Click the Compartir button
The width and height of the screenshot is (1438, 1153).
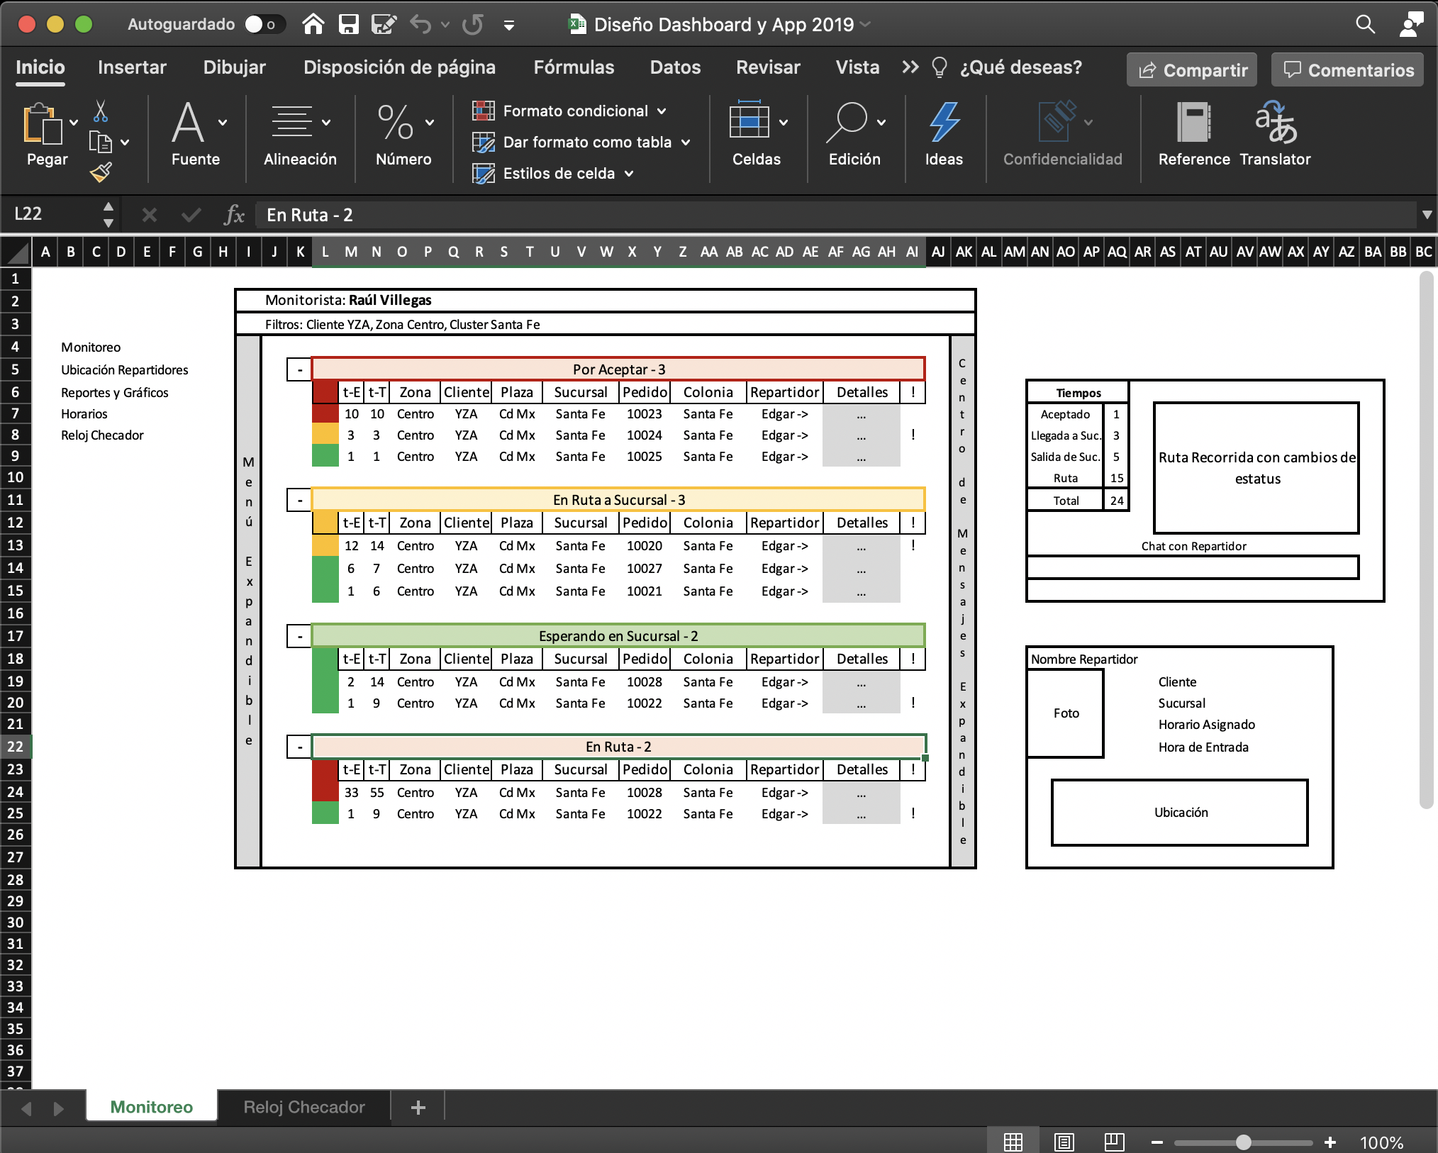(1192, 70)
